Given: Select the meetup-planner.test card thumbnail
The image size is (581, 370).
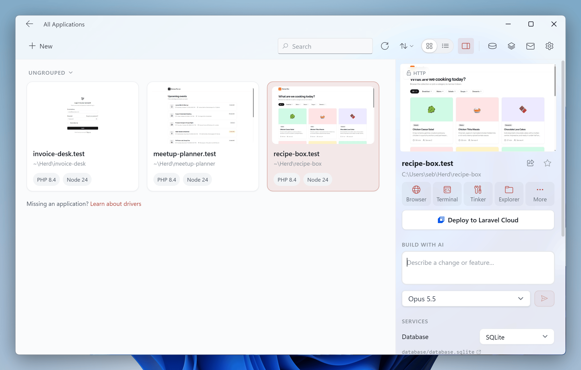Looking at the screenshot, I should pyautogui.click(x=203, y=115).
